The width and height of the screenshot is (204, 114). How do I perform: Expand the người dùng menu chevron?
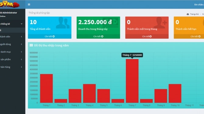point(22,44)
